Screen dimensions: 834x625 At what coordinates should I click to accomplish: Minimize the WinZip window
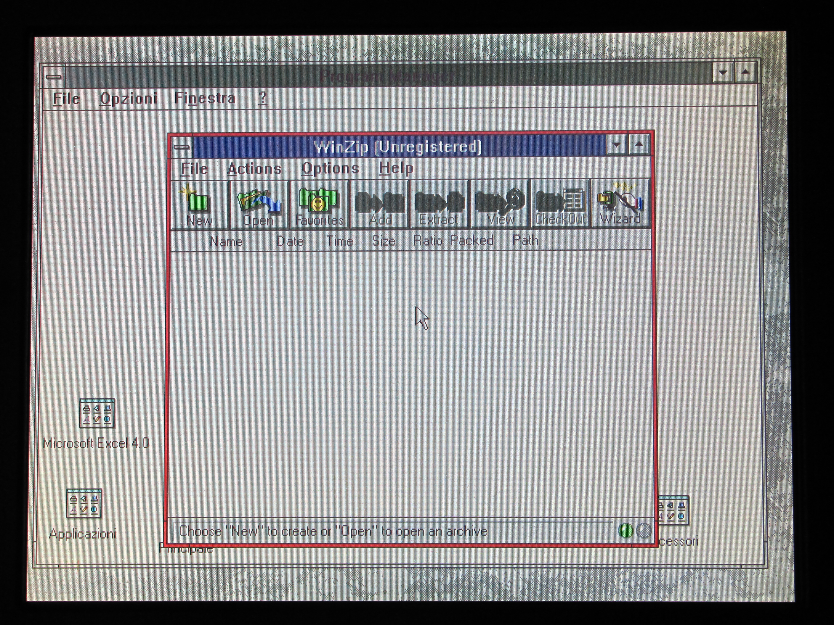click(x=617, y=145)
